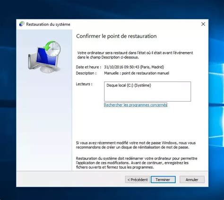Screen dimensions: 224x200
Task: Select Disque local (C:) (Système) entry
Action: tap(129, 85)
